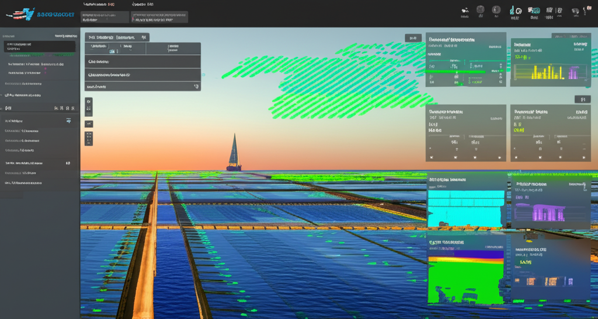Select the floating panel's title tab

tap(116, 37)
